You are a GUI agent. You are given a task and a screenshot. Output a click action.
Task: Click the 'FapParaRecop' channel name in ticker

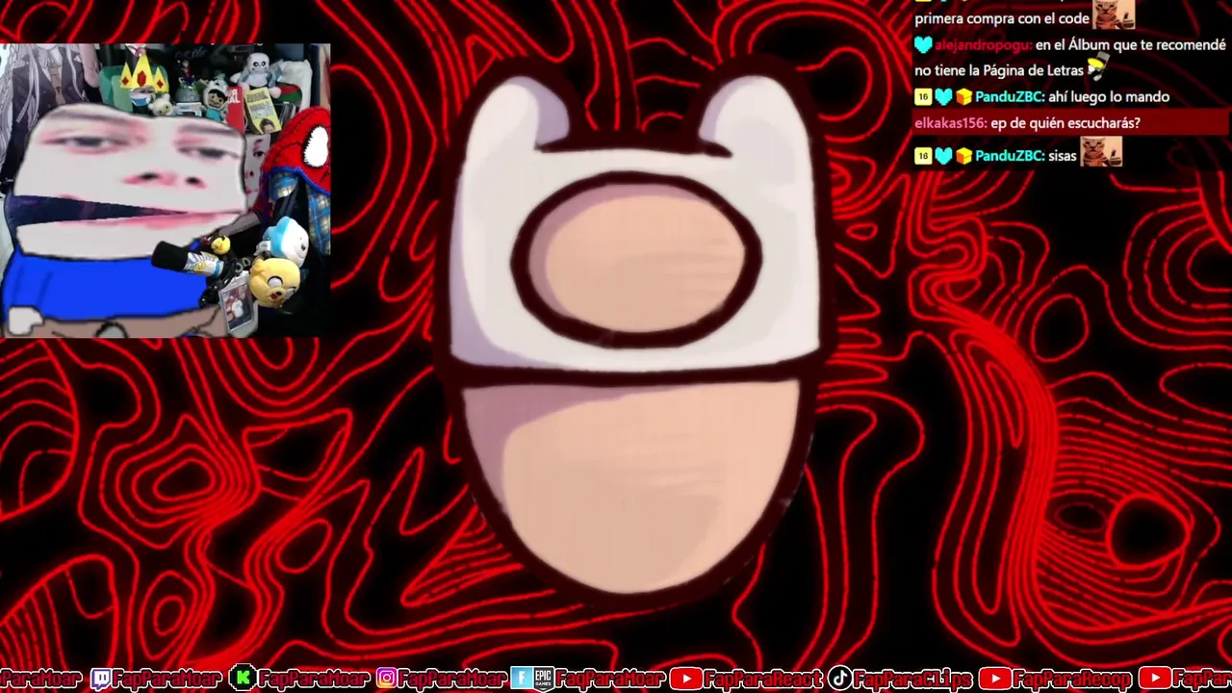coord(1071,679)
